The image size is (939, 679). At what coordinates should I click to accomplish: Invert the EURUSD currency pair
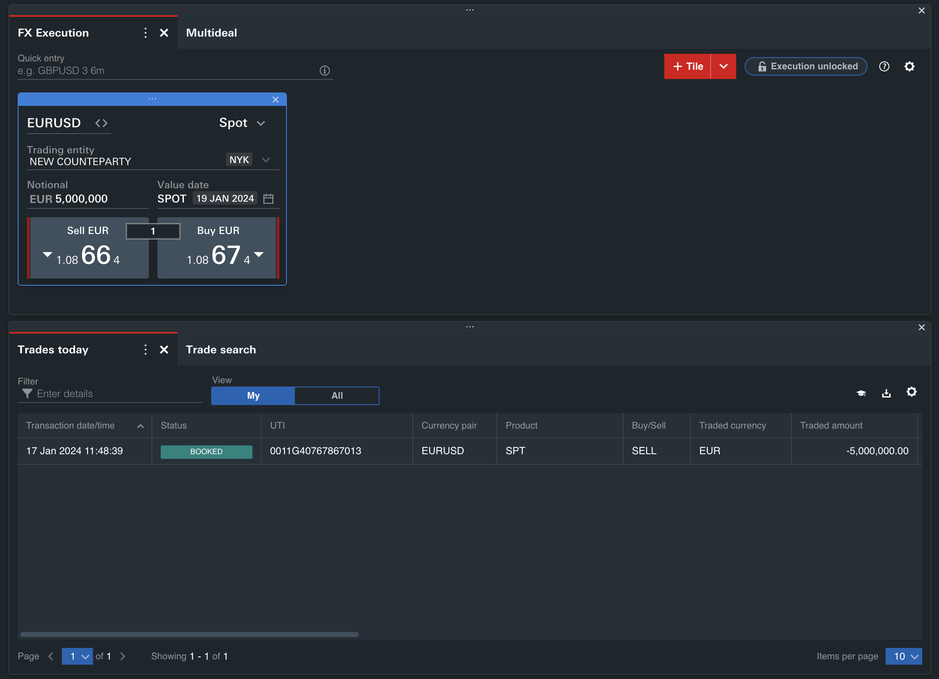point(101,123)
